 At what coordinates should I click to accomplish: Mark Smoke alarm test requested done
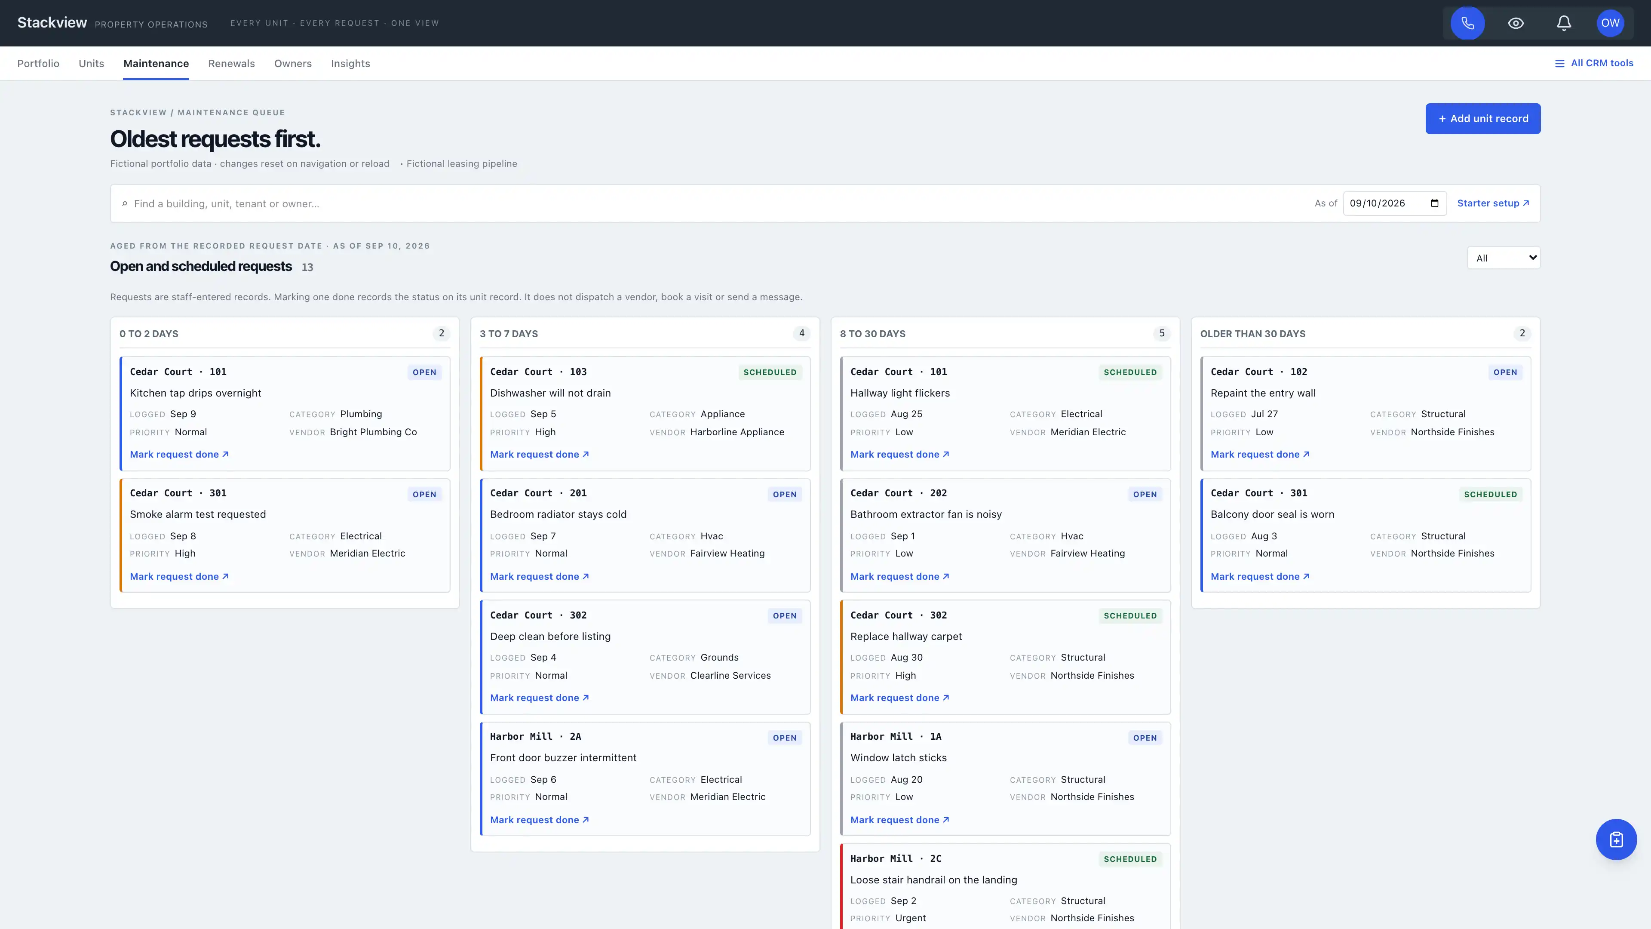(x=179, y=576)
